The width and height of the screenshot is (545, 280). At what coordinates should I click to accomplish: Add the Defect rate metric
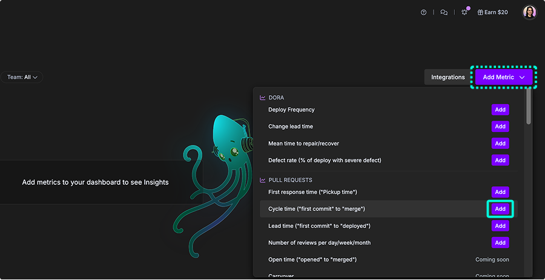[x=500, y=161]
